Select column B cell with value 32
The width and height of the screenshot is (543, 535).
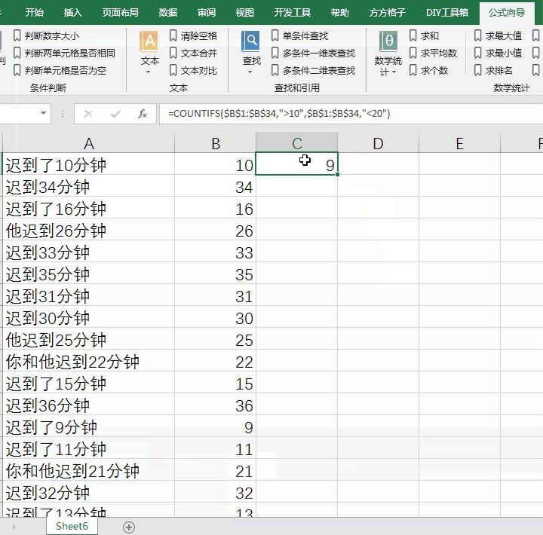pos(216,491)
